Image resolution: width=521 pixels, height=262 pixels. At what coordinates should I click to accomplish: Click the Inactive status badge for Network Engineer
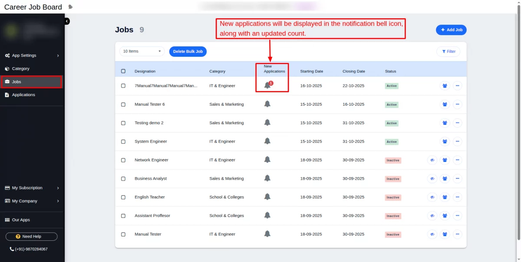pos(393,160)
